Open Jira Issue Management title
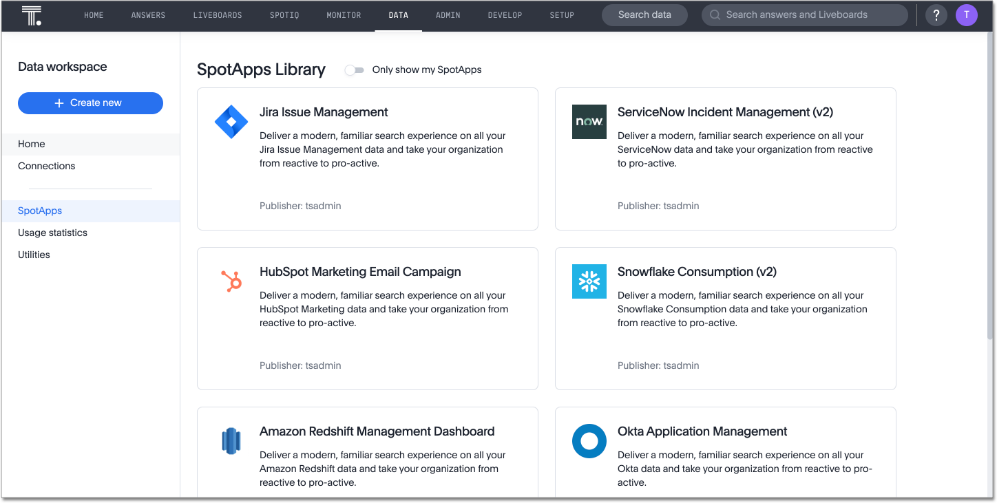The image size is (997, 503). [x=324, y=112]
